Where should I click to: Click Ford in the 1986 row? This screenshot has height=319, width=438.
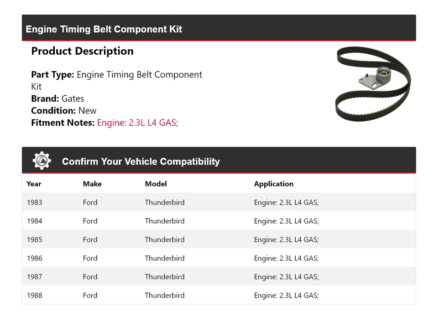90,258
